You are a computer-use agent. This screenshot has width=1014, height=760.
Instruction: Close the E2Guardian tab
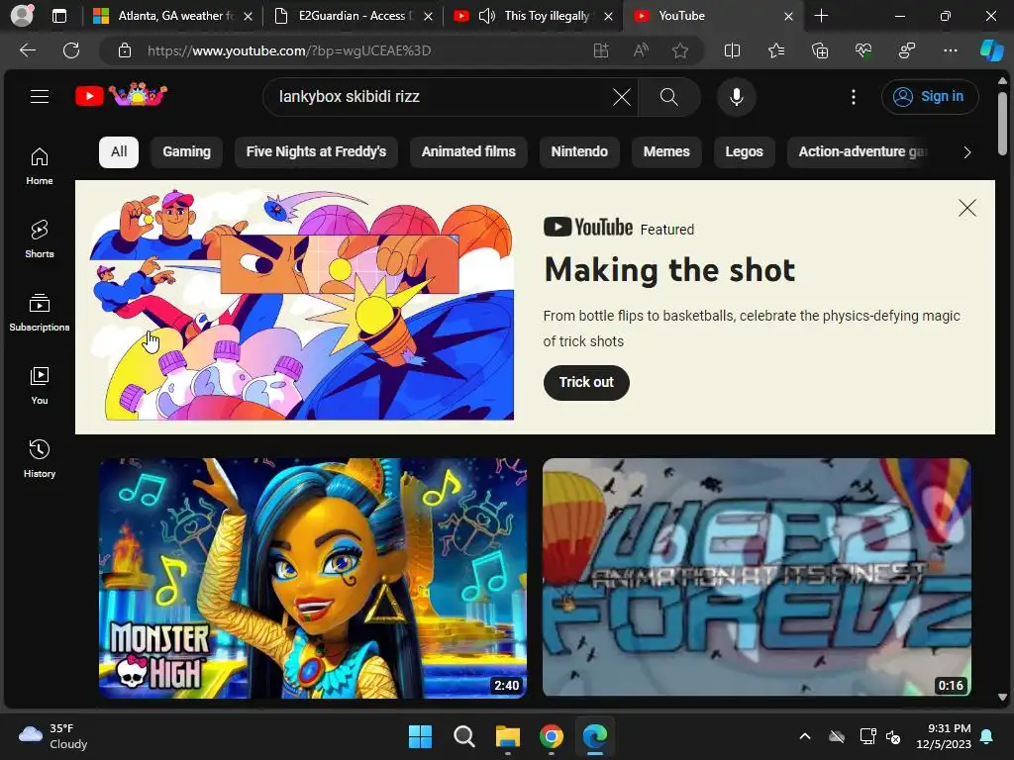pyautogui.click(x=428, y=16)
